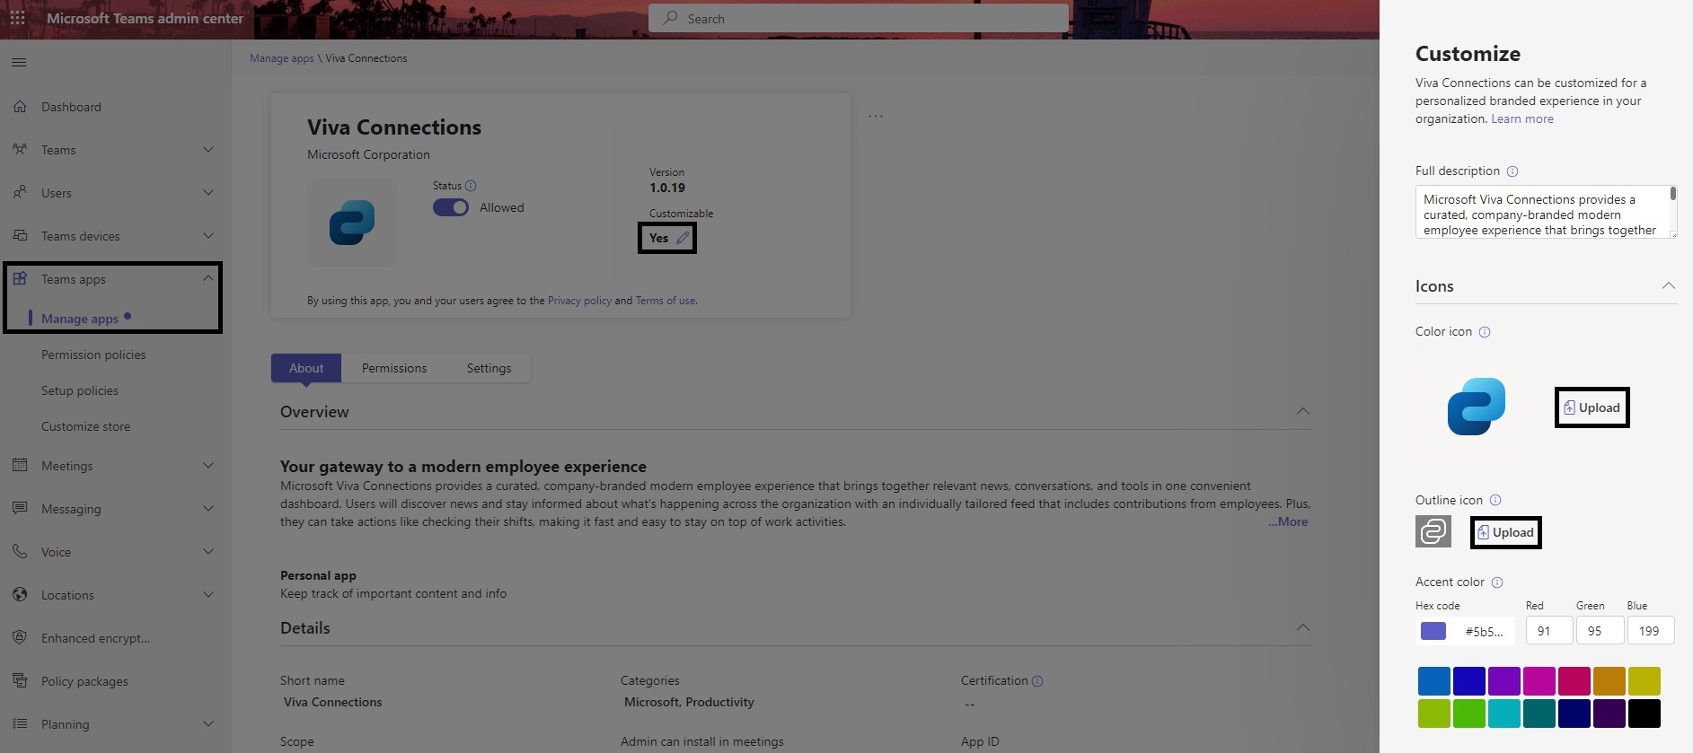1693x753 pixels.
Task: Upload a new Outline icon
Action: (x=1505, y=532)
